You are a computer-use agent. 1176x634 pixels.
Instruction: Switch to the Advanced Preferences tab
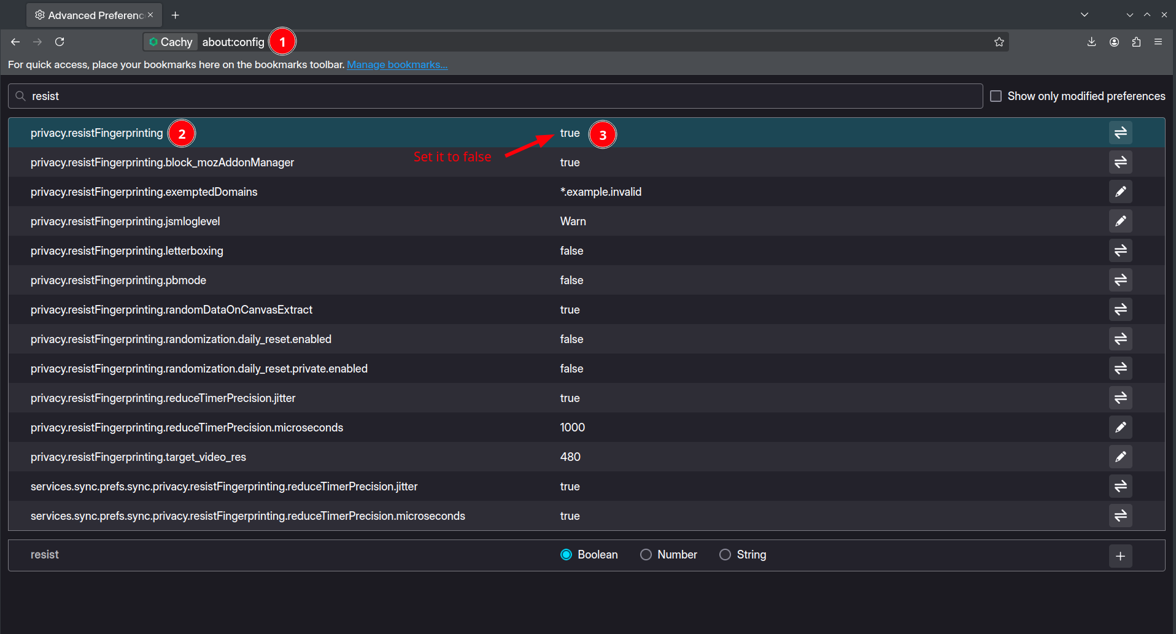click(92, 15)
